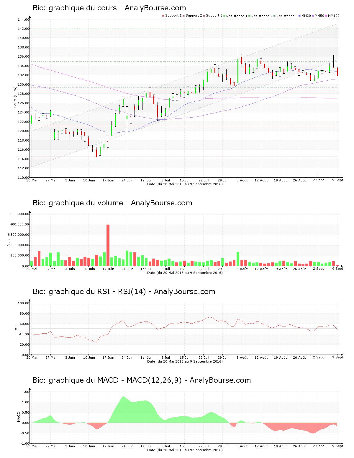Open AnalyBourse.com from the volume chart title
The image size is (354, 458).
click(x=162, y=203)
